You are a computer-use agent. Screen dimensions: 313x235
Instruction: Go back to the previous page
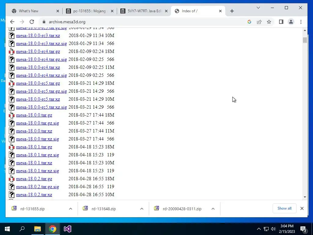12,22
